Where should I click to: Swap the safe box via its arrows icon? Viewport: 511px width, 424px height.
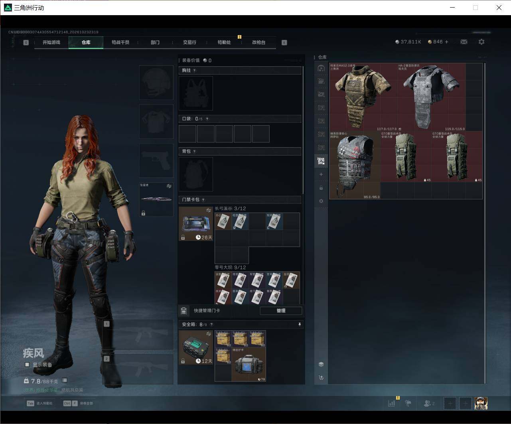[x=208, y=334]
